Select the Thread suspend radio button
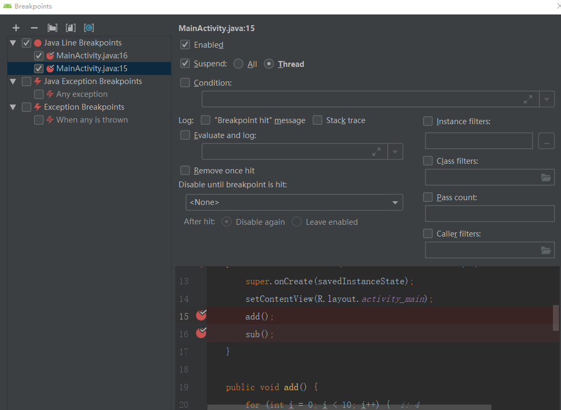 click(268, 64)
